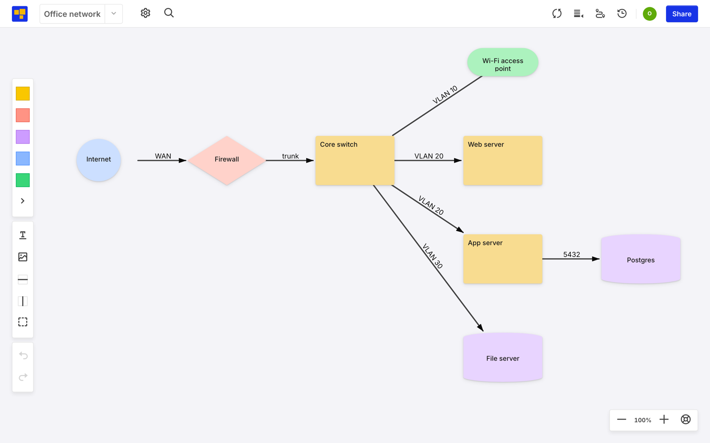Click the Office network board title
Image resolution: width=710 pixels, height=443 pixels.
click(72, 14)
